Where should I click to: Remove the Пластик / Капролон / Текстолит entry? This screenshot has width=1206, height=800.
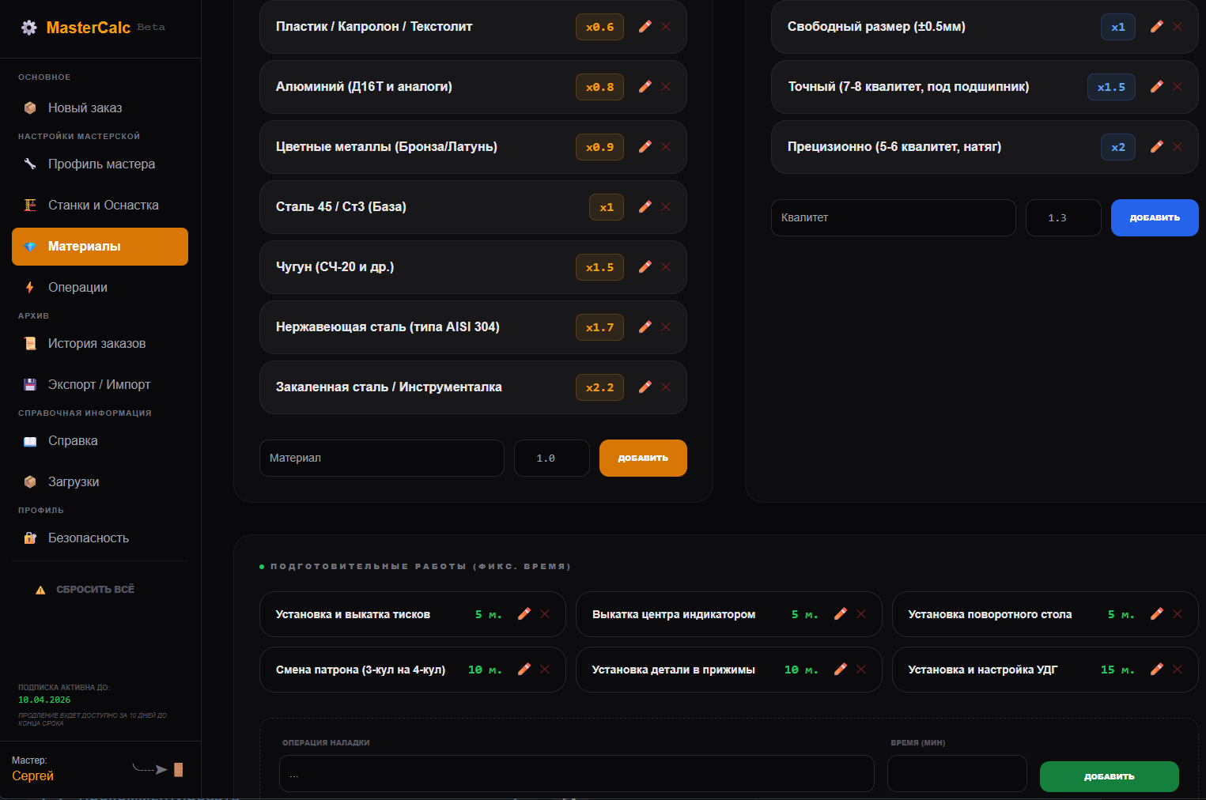tap(666, 27)
